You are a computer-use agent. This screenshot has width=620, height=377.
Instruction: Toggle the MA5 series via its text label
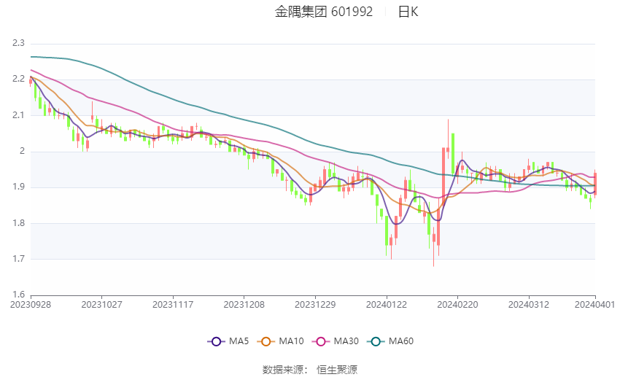[239, 341]
